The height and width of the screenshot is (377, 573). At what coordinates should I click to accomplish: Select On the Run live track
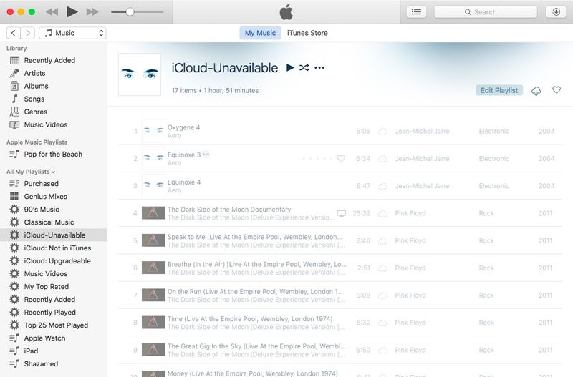click(255, 292)
